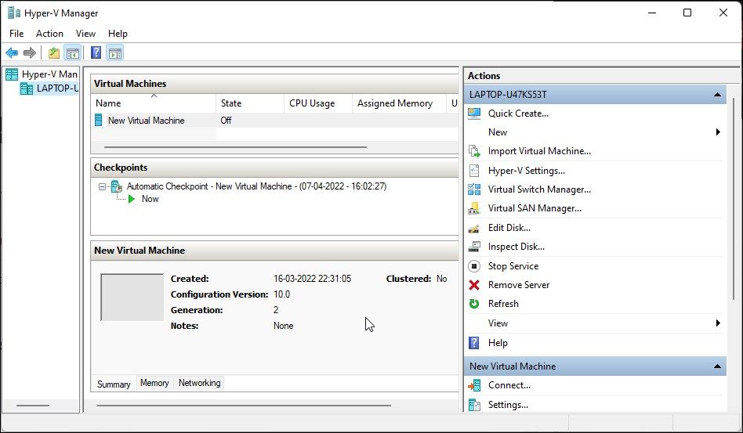This screenshot has width=743, height=433.
Task: Click the green Now arrow icon
Action: pos(132,199)
